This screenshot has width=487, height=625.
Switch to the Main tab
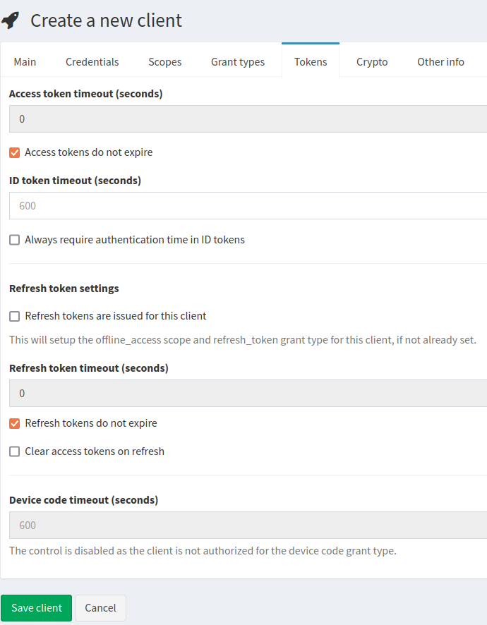[x=25, y=61]
